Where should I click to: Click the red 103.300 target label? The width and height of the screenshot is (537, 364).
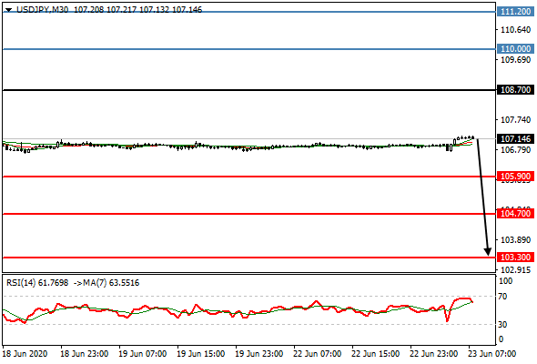pyautogui.click(x=515, y=258)
